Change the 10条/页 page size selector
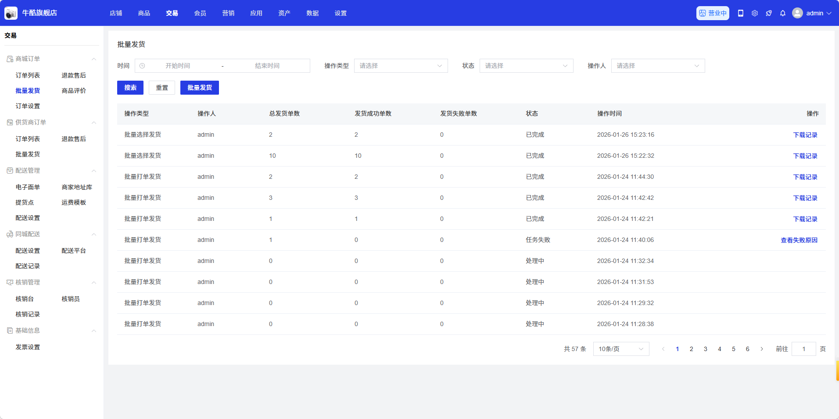 (621, 349)
